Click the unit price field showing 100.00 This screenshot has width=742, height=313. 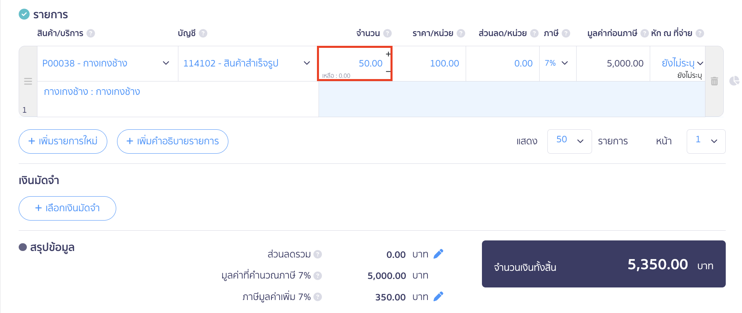click(x=444, y=63)
